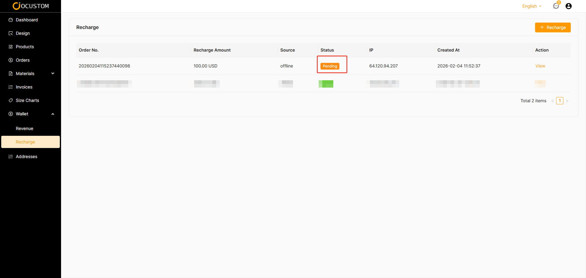Click the Products grid icon in sidebar
This screenshot has height=278, width=586.
(x=11, y=47)
